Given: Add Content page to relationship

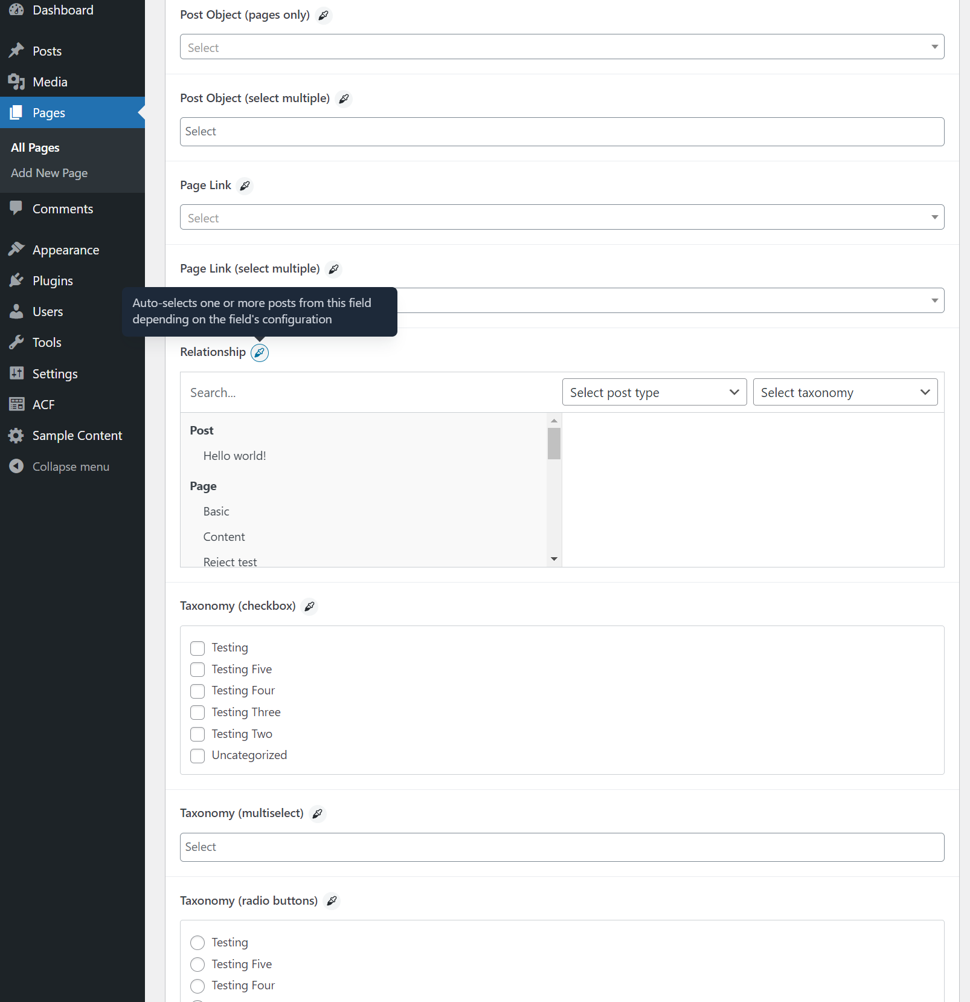Looking at the screenshot, I should coord(224,537).
